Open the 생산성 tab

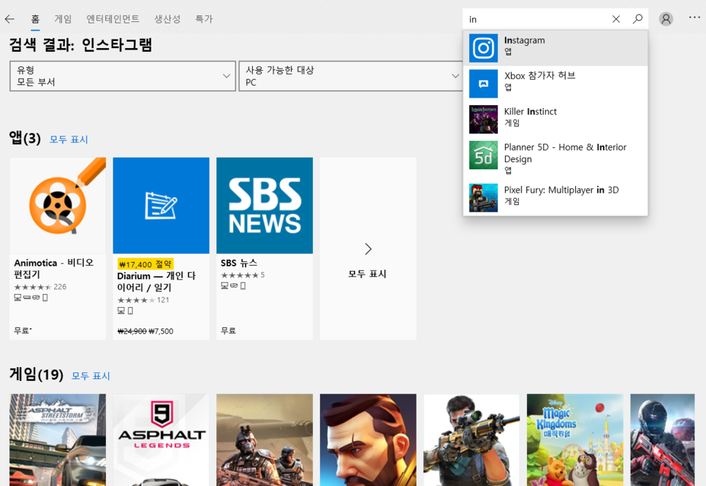[167, 19]
